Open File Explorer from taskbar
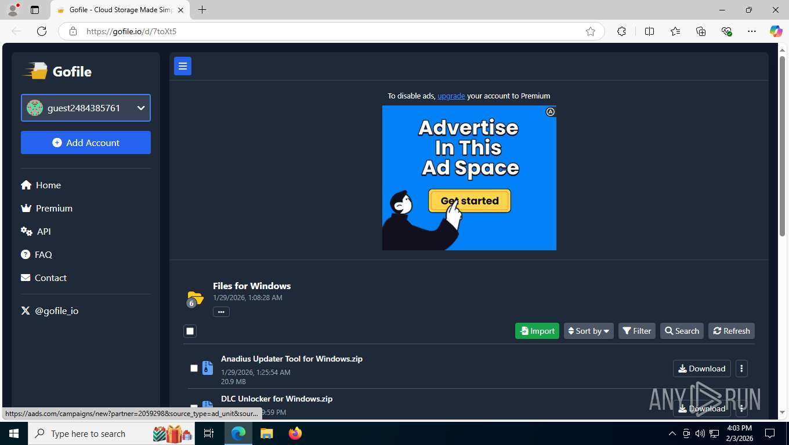Screen dimensions: 789x445 [266, 433]
